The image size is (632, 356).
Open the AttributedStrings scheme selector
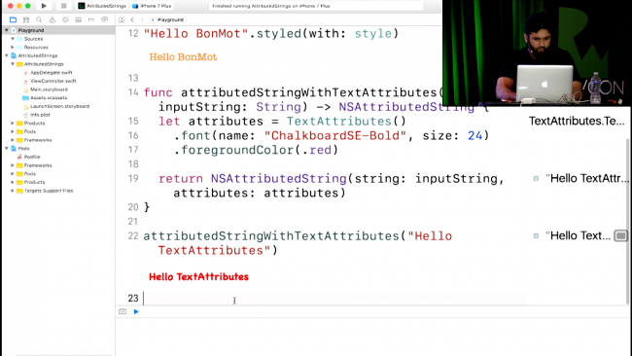tap(103, 6)
